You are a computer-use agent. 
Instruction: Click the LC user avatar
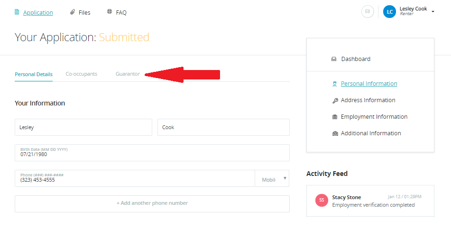389,12
